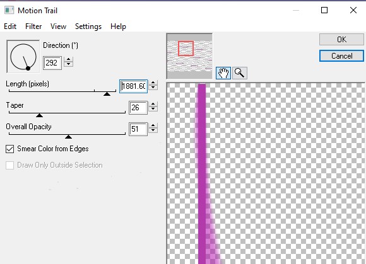Click the Motion Trail title icon
Screen dimensions: 366x264
[9, 10]
